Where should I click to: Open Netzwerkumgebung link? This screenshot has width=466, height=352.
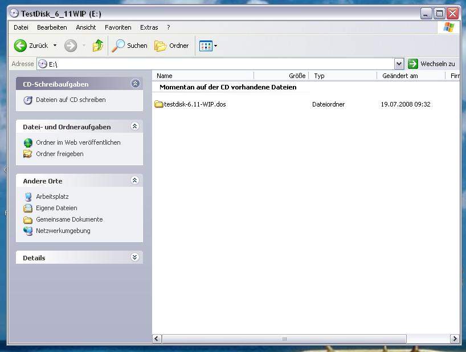click(63, 231)
